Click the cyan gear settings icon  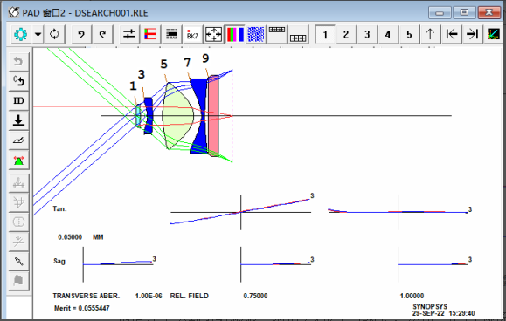(x=21, y=34)
